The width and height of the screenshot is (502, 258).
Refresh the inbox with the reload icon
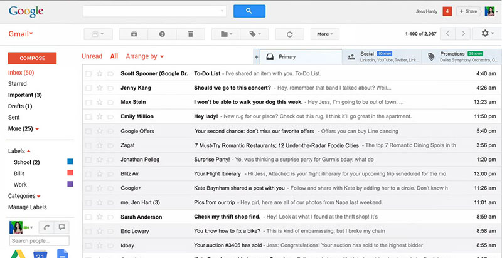[290, 34]
